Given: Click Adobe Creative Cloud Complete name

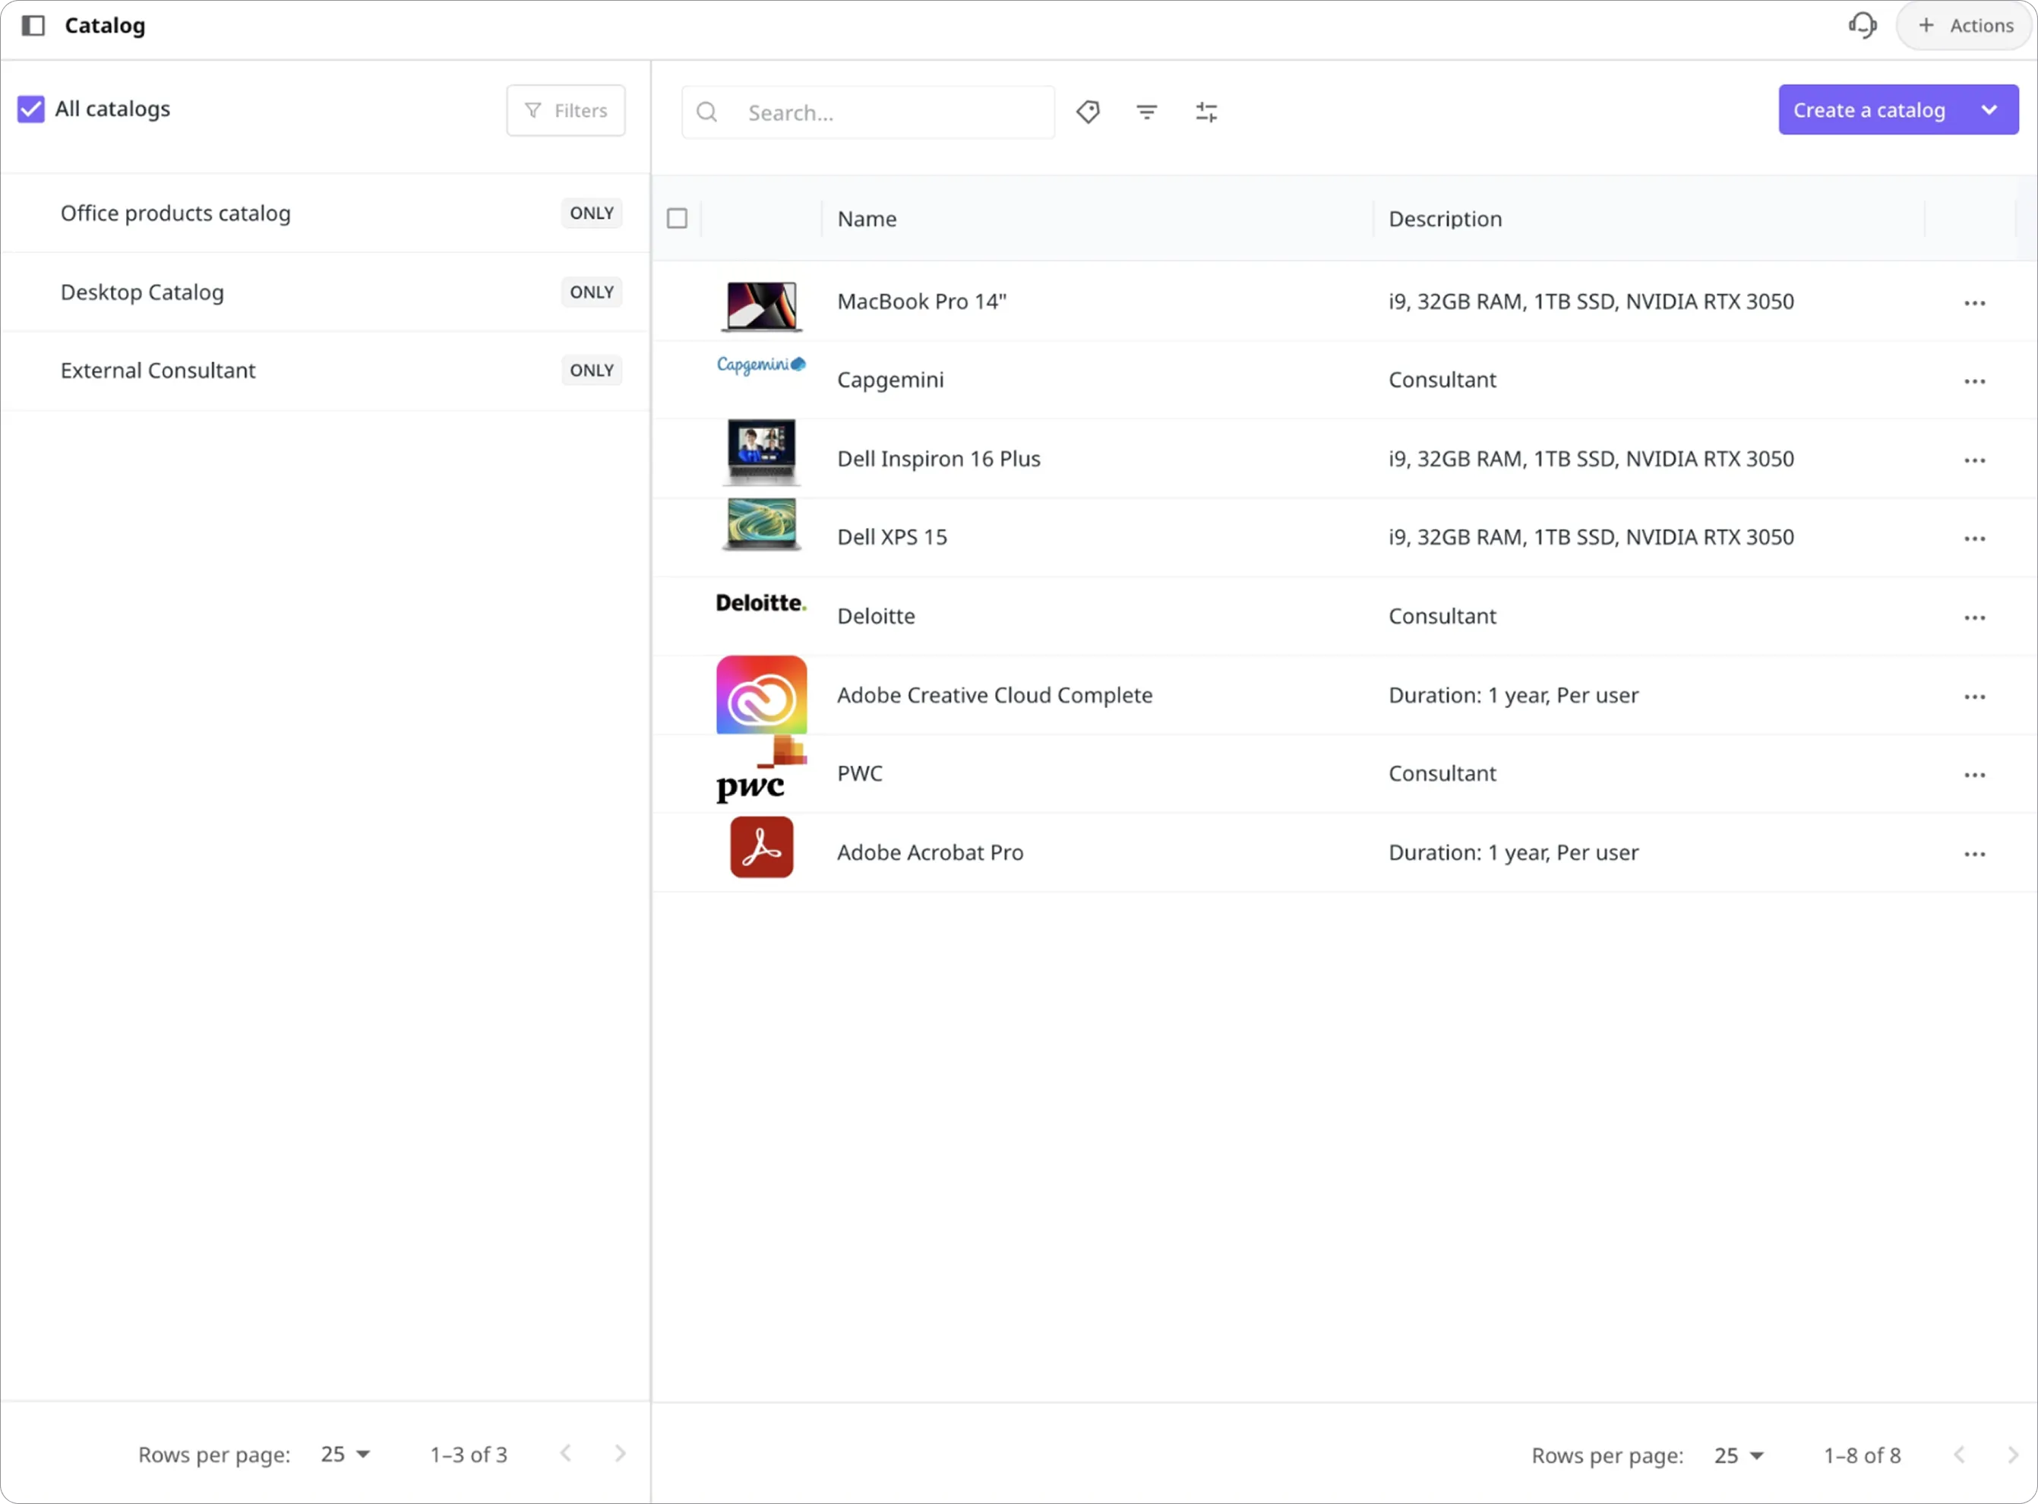Looking at the screenshot, I should coord(995,696).
